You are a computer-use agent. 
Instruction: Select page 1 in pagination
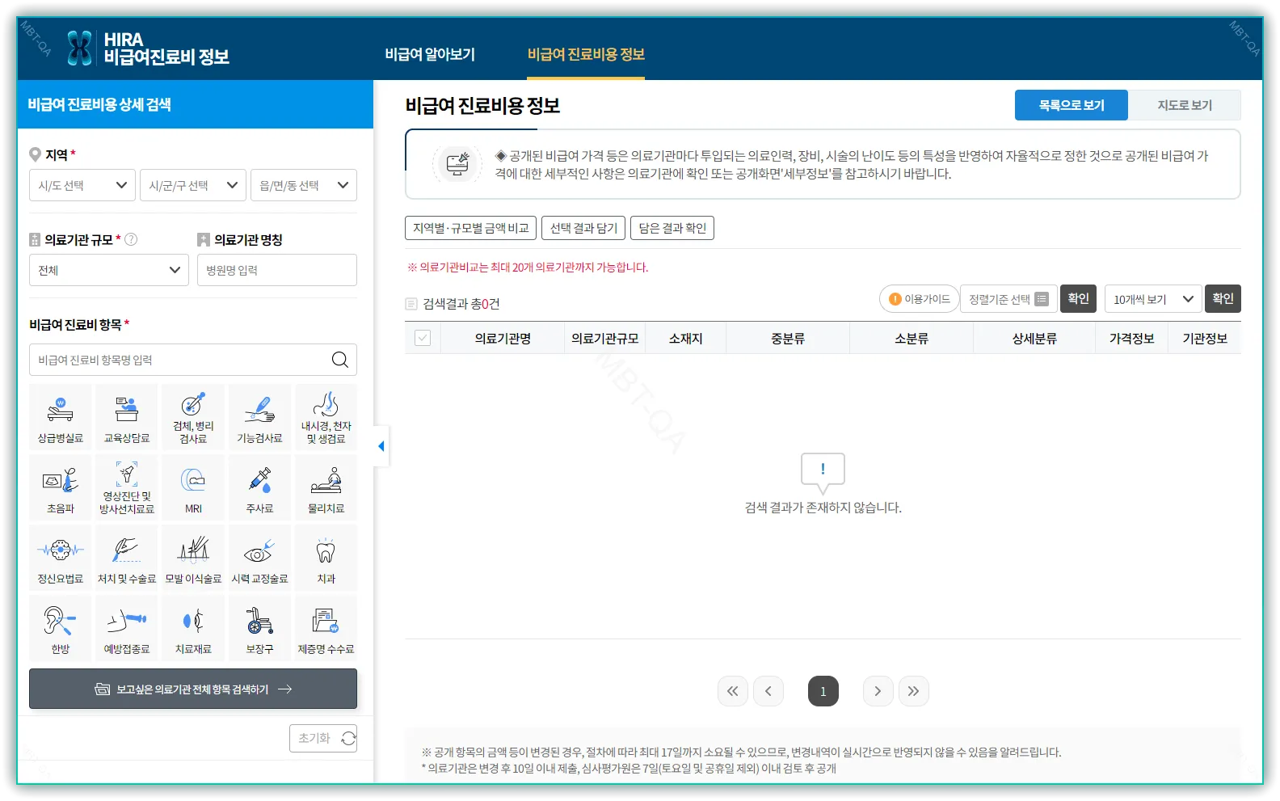[823, 691]
